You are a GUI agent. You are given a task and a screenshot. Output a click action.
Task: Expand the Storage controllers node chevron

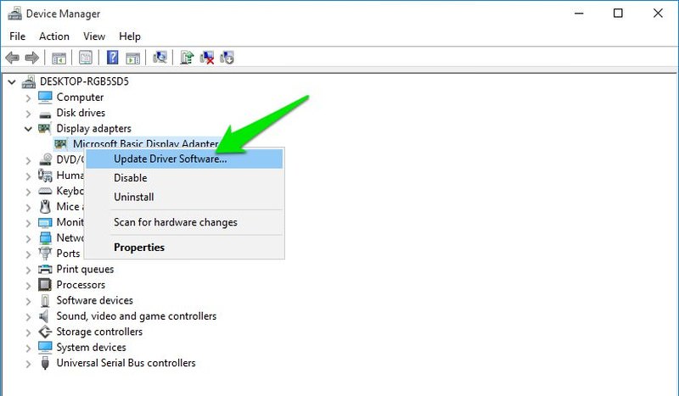click(x=28, y=332)
